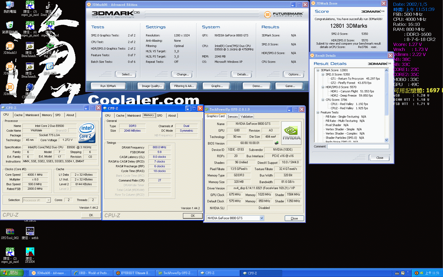Collapse the SM2.0 Score: 5350 node
The height and width of the screenshot is (277, 443).
click(x=323, y=74)
